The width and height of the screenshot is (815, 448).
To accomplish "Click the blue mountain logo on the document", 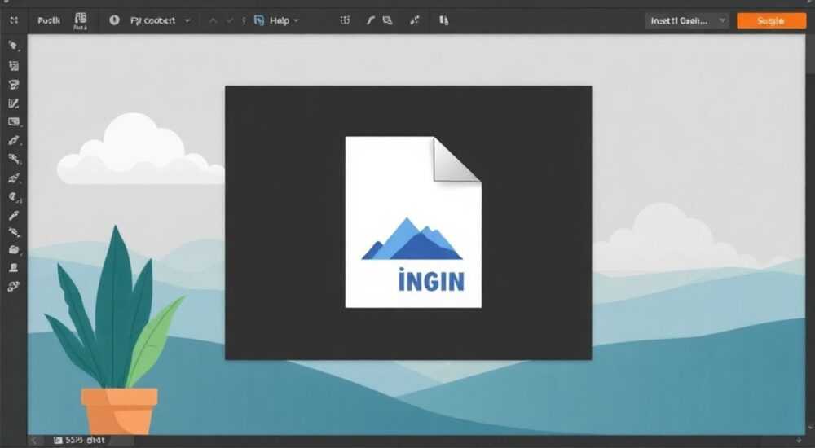I will (x=412, y=239).
